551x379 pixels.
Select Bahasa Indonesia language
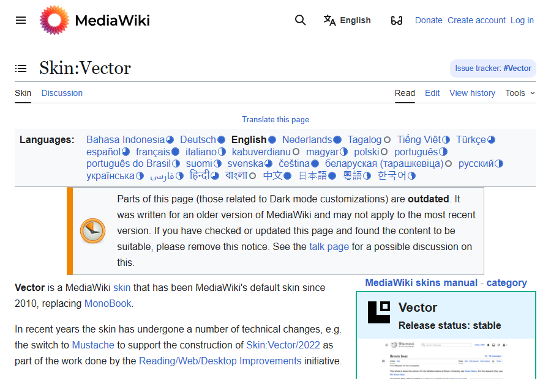[x=126, y=139]
